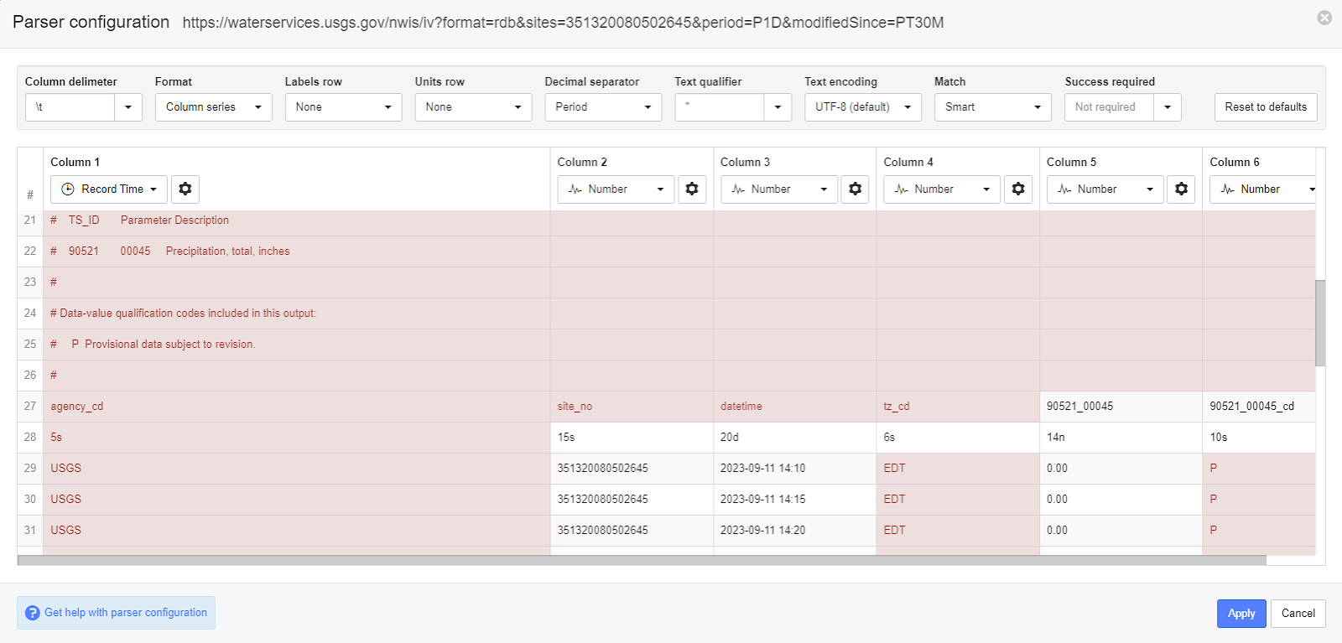The image size is (1342, 643).
Task: Click Reset to defaults button
Action: tap(1266, 107)
